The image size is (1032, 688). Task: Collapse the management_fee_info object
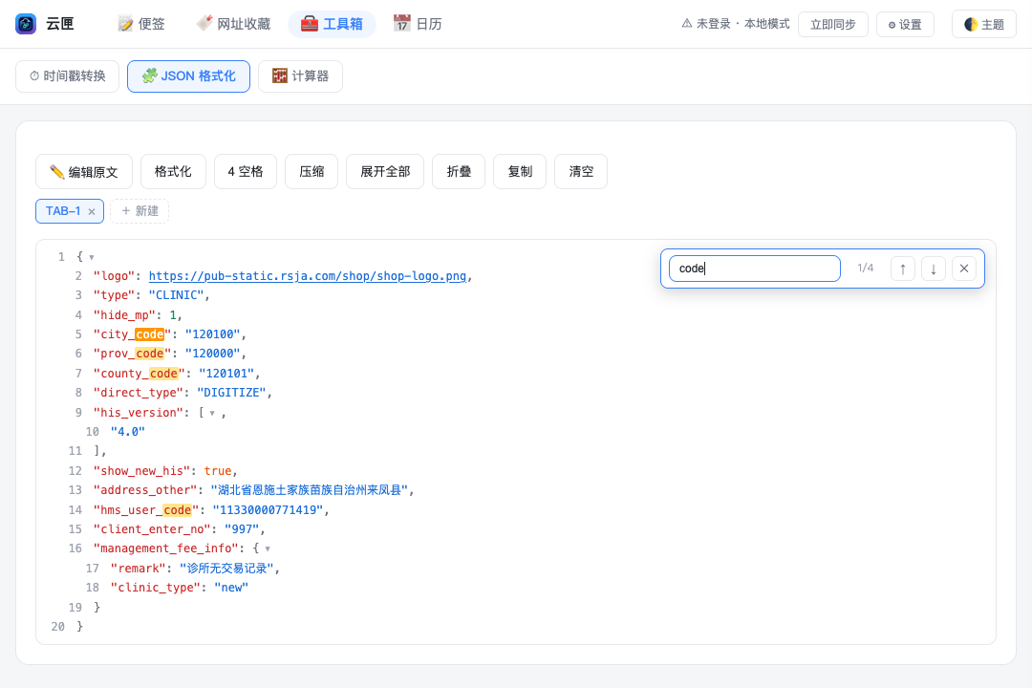[268, 549]
